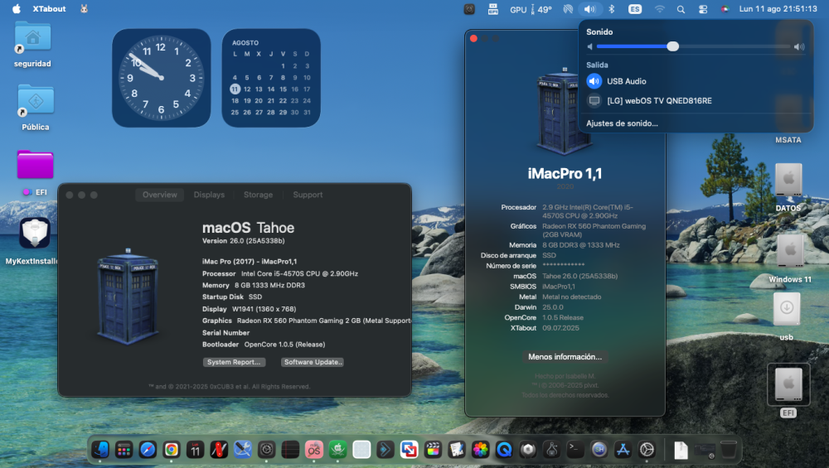Launch Safari from the Dock
The width and height of the screenshot is (829, 468).
[x=148, y=450]
